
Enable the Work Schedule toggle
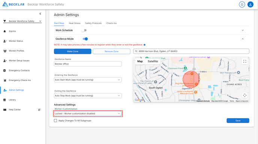pos(84,30)
